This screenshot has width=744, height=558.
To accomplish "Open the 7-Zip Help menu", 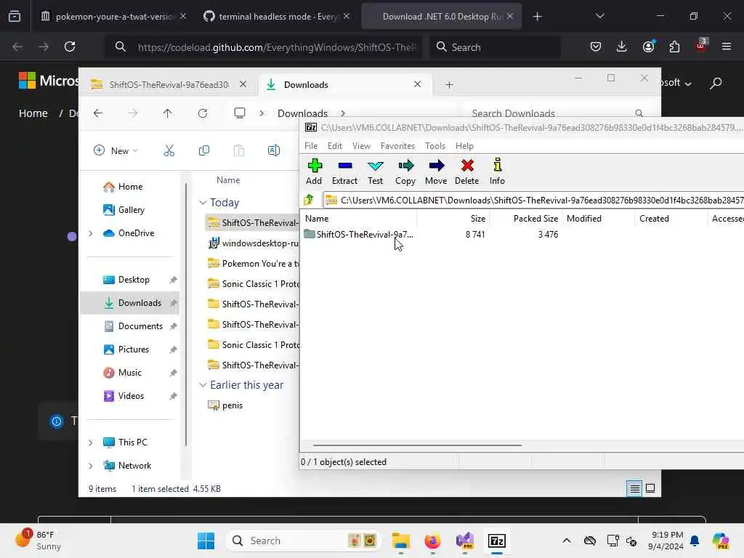I will [x=464, y=145].
